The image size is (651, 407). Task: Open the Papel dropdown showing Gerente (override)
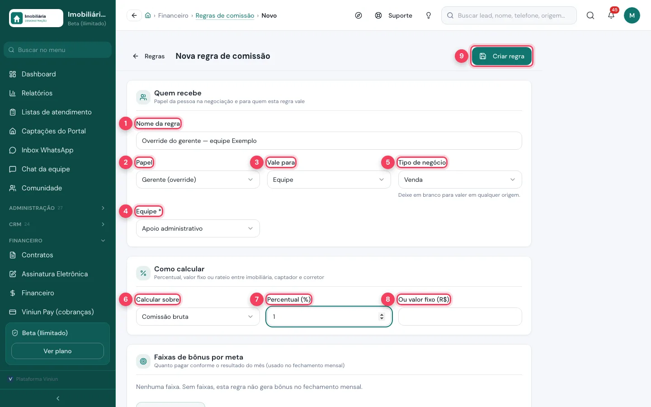click(x=198, y=180)
